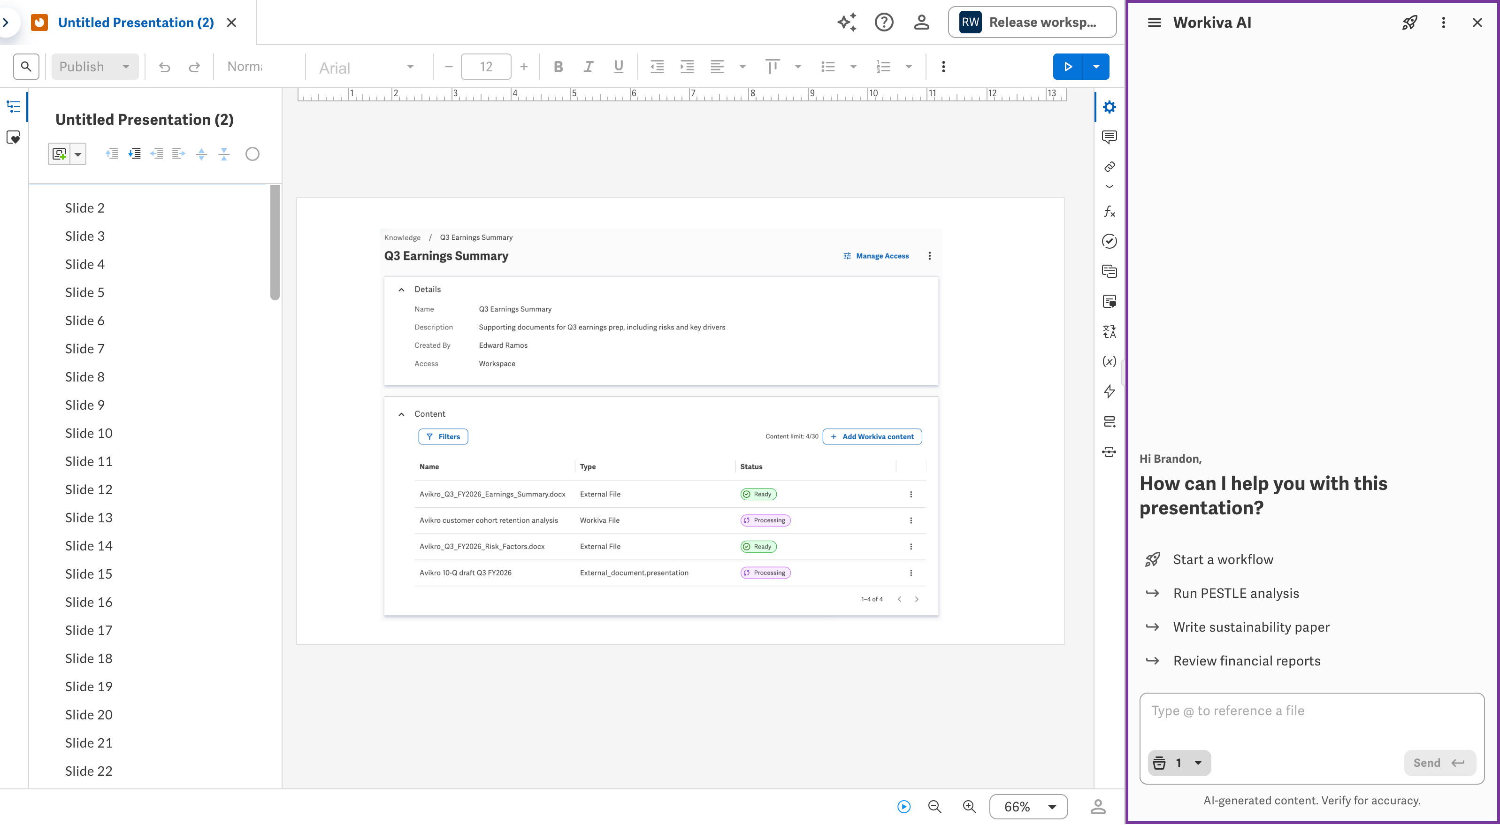Open the help question mark icon
The image size is (1500, 825).
884,22
